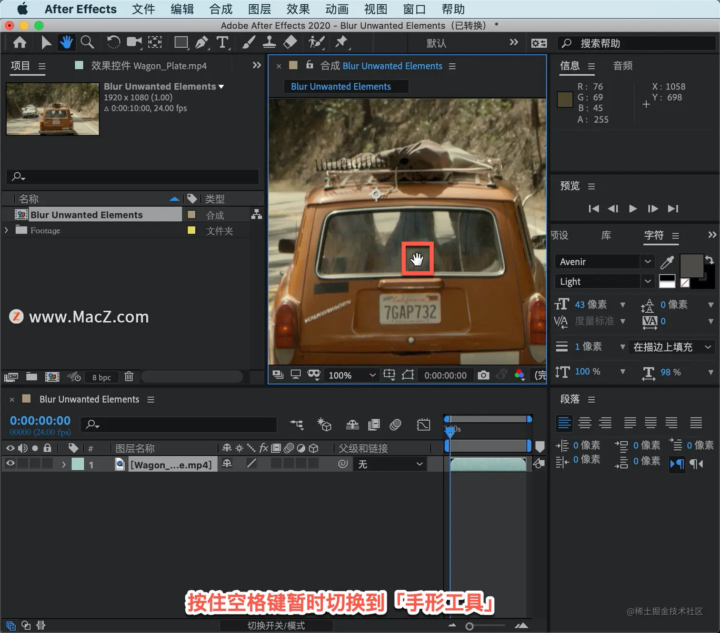Toggle the composition viewer lock
The width and height of the screenshot is (720, 633).
310,65
